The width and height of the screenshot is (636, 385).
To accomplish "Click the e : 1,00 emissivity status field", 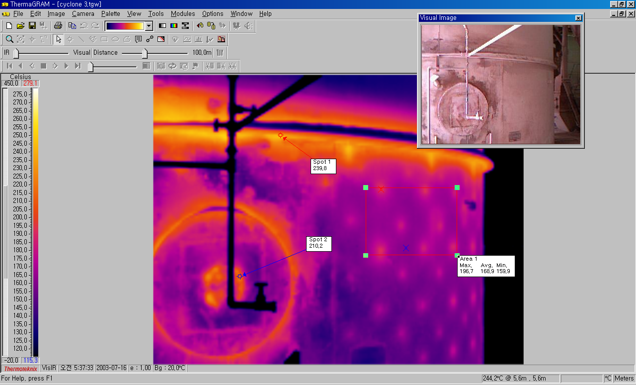I will 141,368.
